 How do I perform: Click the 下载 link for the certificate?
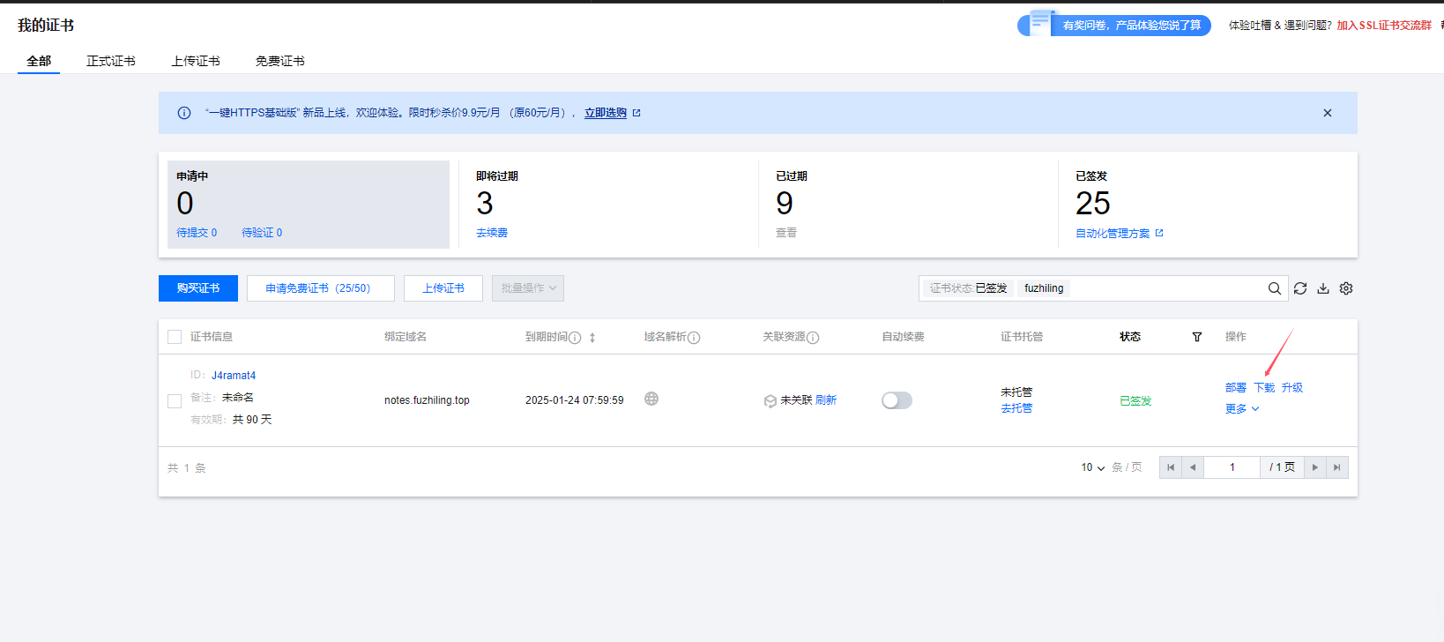click(1264, 388)
